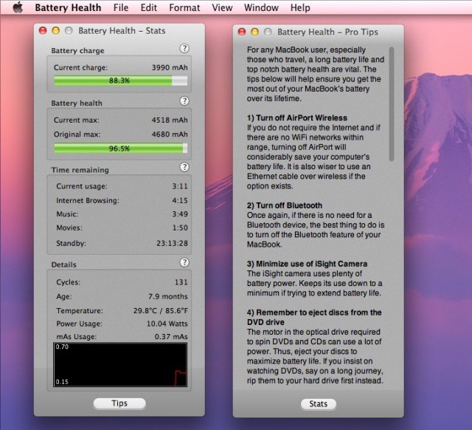Click the 0.70 graph axis label
The image size is (472, 430).
pyautogui.click(x=62, y=347)
